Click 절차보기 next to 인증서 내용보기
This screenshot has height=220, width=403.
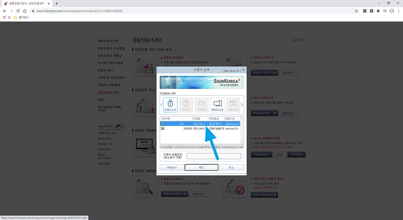[198, 194]
